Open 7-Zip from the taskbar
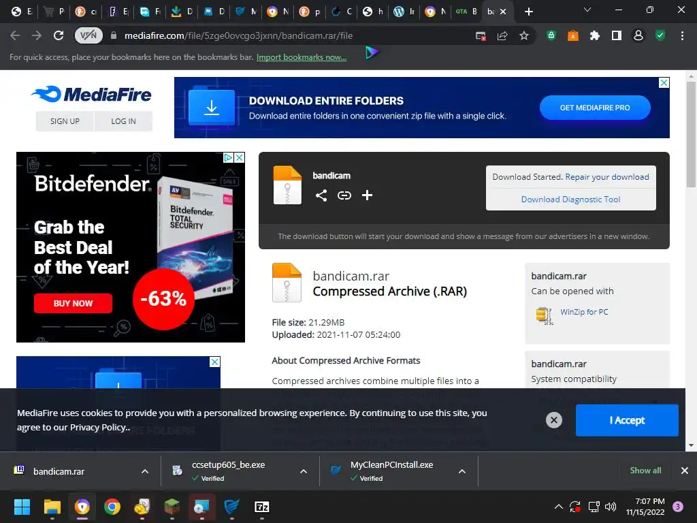Viewport: 697px width, 523px height. [262, 507]
